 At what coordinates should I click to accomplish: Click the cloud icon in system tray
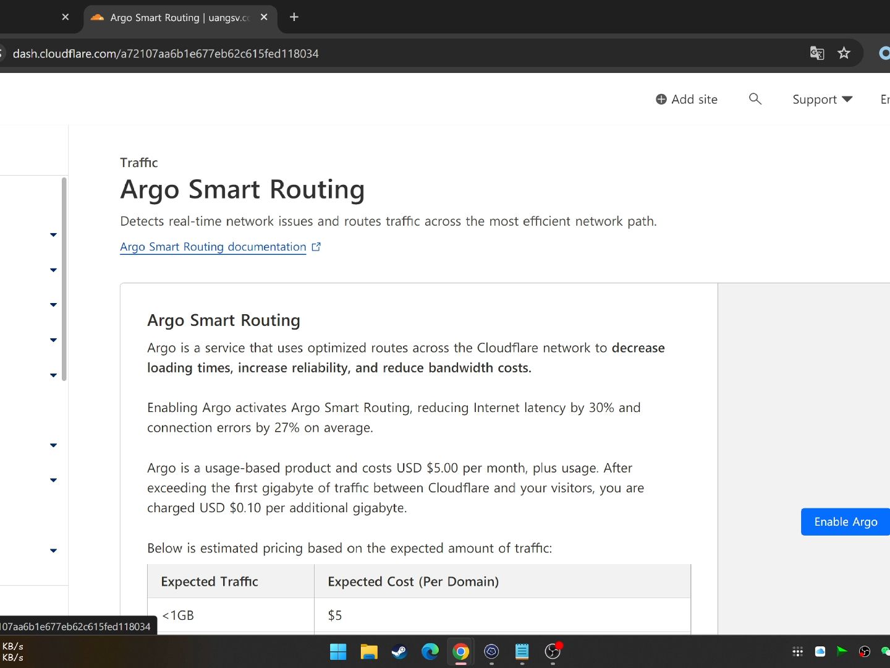coord(820,651)
